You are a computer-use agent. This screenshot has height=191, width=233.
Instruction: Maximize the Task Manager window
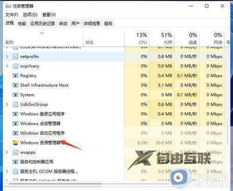coord(206,6)
